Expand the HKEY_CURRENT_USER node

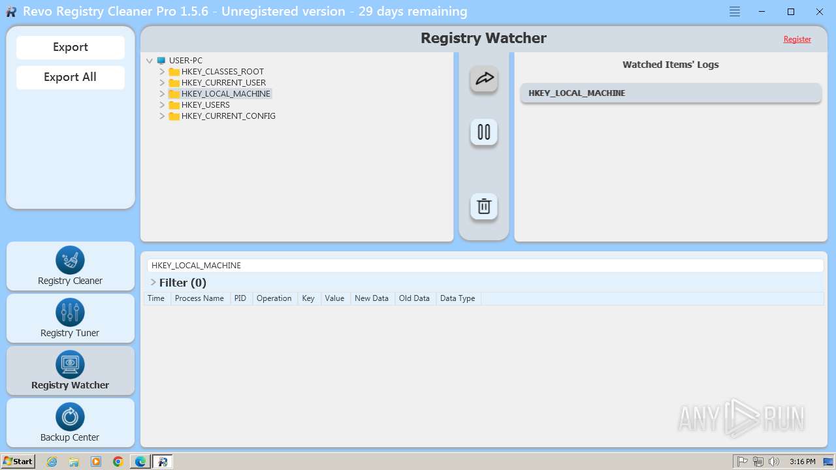click(162, 83)
